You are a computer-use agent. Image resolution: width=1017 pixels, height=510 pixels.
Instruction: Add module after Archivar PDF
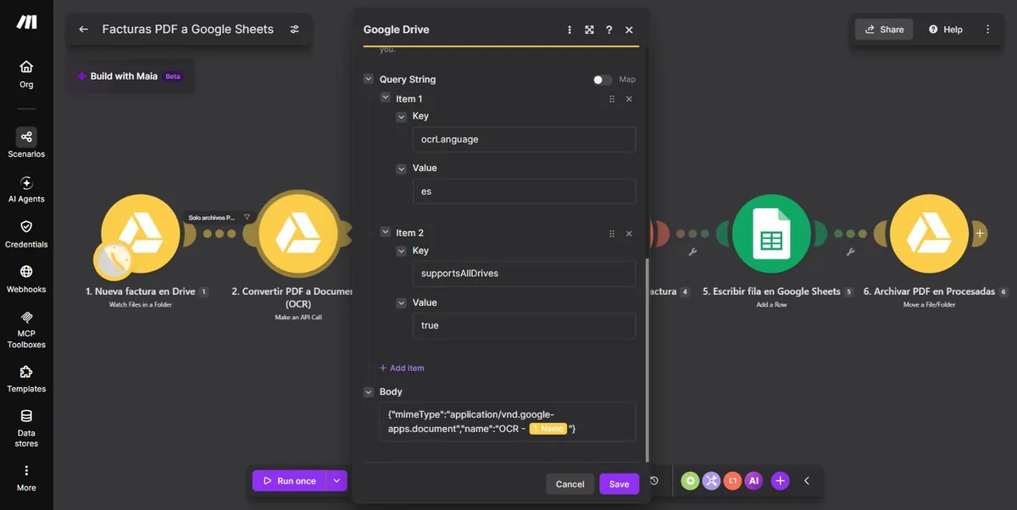coord(979,233)
